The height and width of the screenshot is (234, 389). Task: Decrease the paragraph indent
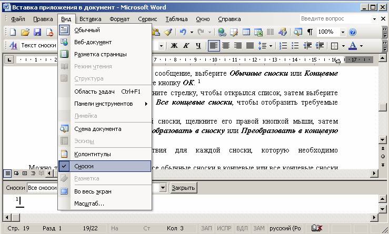(x=307, y=46)
